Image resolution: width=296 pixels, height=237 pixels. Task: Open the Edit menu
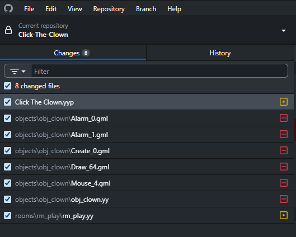point(51,9)
